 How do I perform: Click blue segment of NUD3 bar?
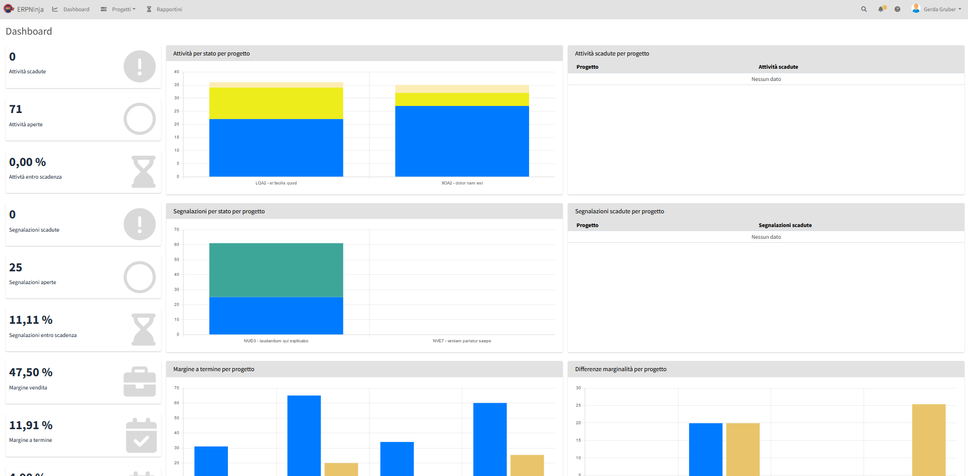tap(276, 316)
